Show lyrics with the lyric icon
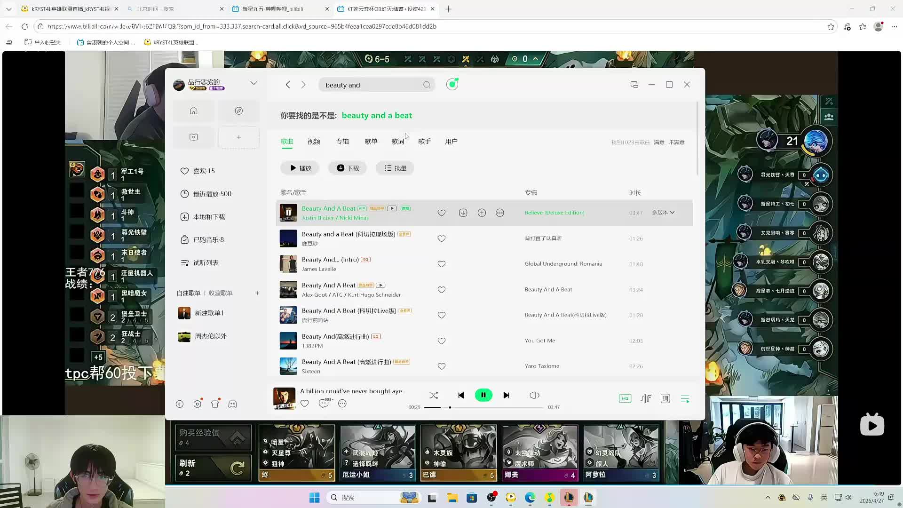This screenshot has width=903, height=508. 665,399
